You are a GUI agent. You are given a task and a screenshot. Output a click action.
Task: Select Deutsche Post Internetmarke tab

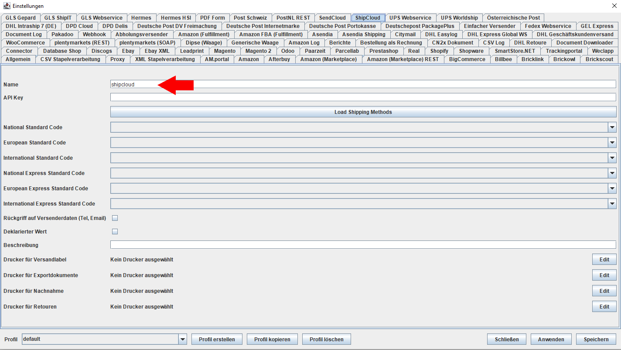[263, 26]
